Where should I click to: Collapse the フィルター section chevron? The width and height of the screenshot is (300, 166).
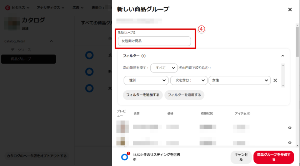click(x=282, y=56)
